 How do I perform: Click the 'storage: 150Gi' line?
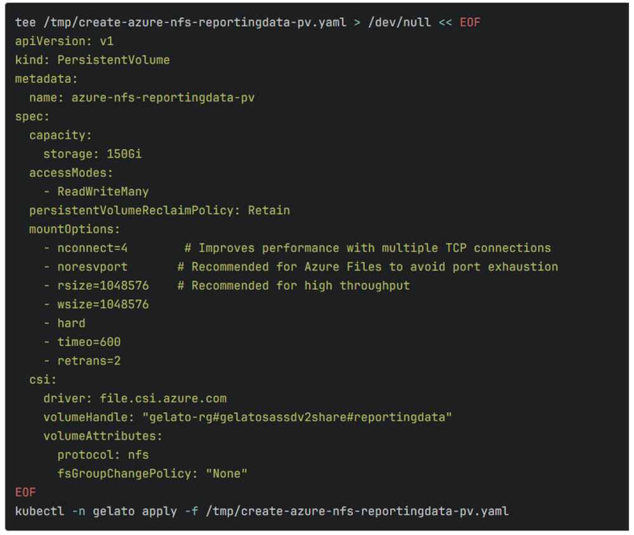[x=93, y=154]
